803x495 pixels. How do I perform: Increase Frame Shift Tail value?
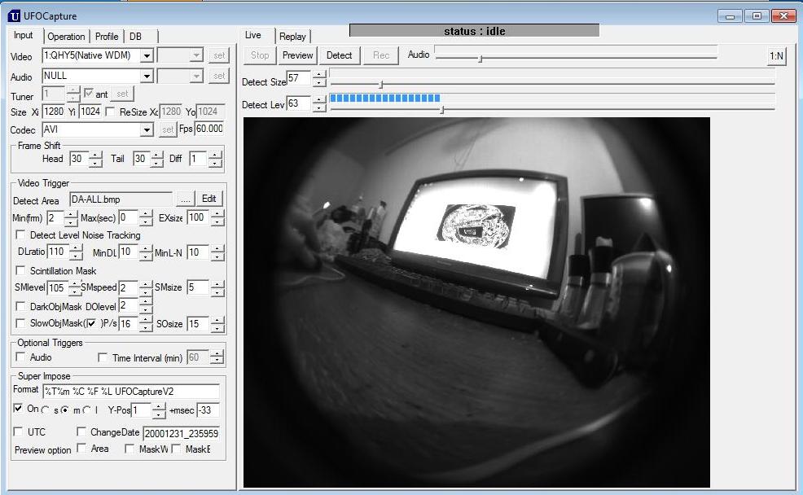tap(157, 156)
